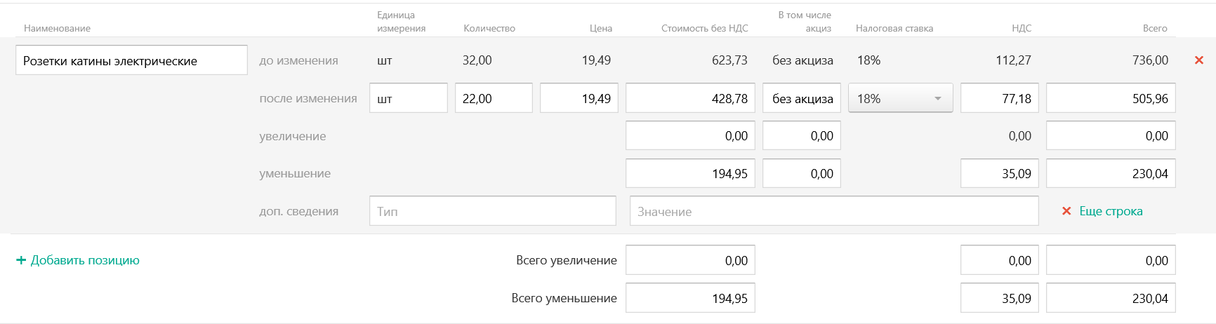Click the Всего увеличение cost field
This screenshot has width=1216, height=324.
(690, 260)
